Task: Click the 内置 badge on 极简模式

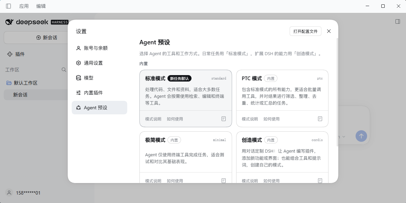Action: pos(174,140)
